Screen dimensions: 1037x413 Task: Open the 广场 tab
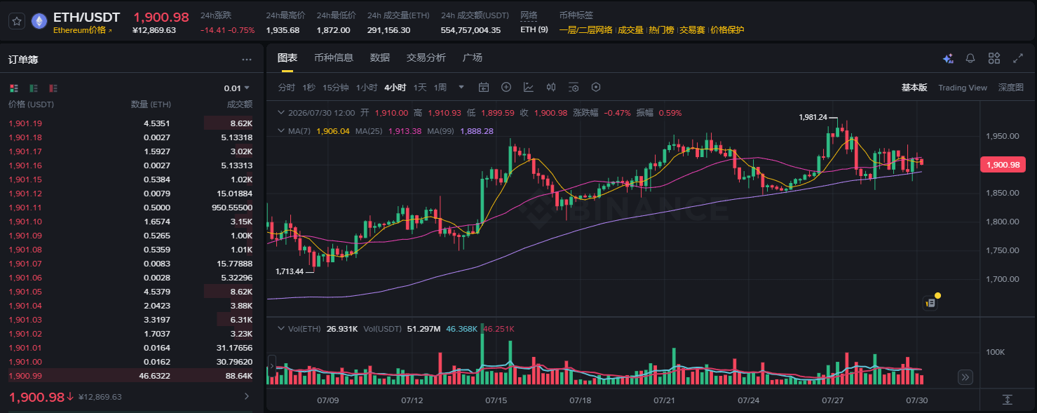[473, 57]
